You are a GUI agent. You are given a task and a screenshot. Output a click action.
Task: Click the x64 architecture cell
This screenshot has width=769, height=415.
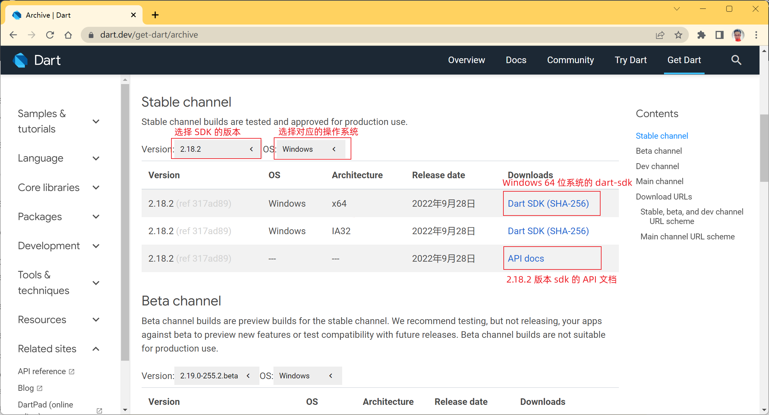[339, 203]
